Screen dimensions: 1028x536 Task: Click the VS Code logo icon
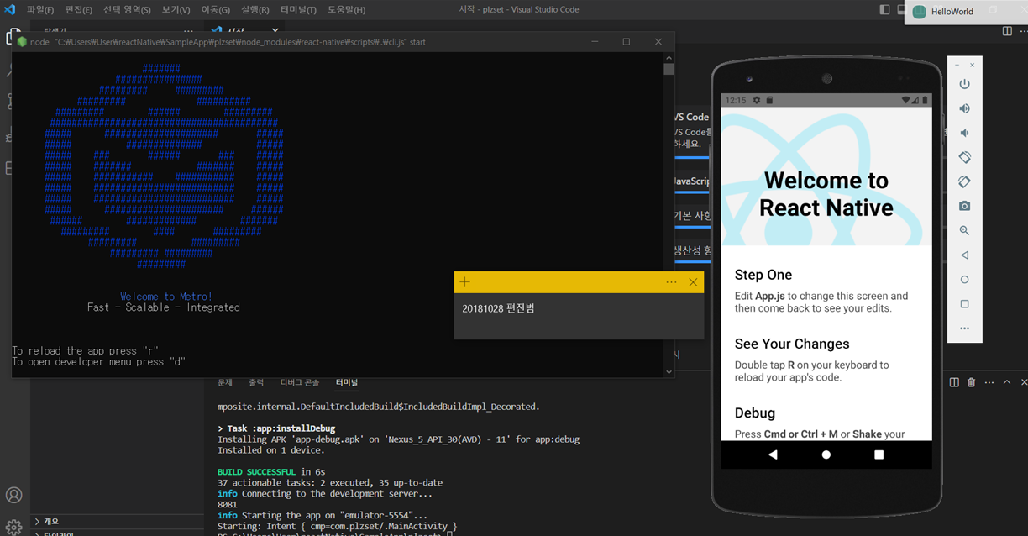[x=10, y=9]
